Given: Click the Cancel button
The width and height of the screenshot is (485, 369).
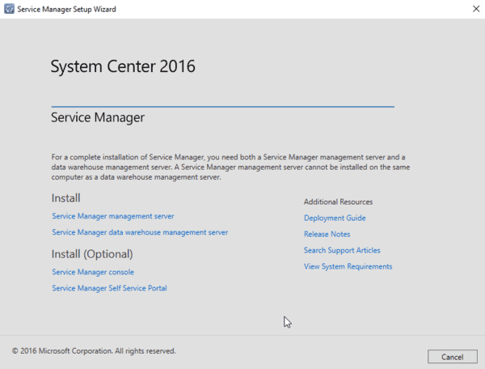Looking at the screenshot, I should click(x=453, y=357).
